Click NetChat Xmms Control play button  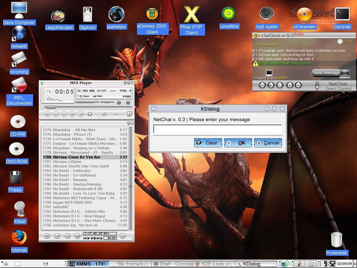(271, 85)
